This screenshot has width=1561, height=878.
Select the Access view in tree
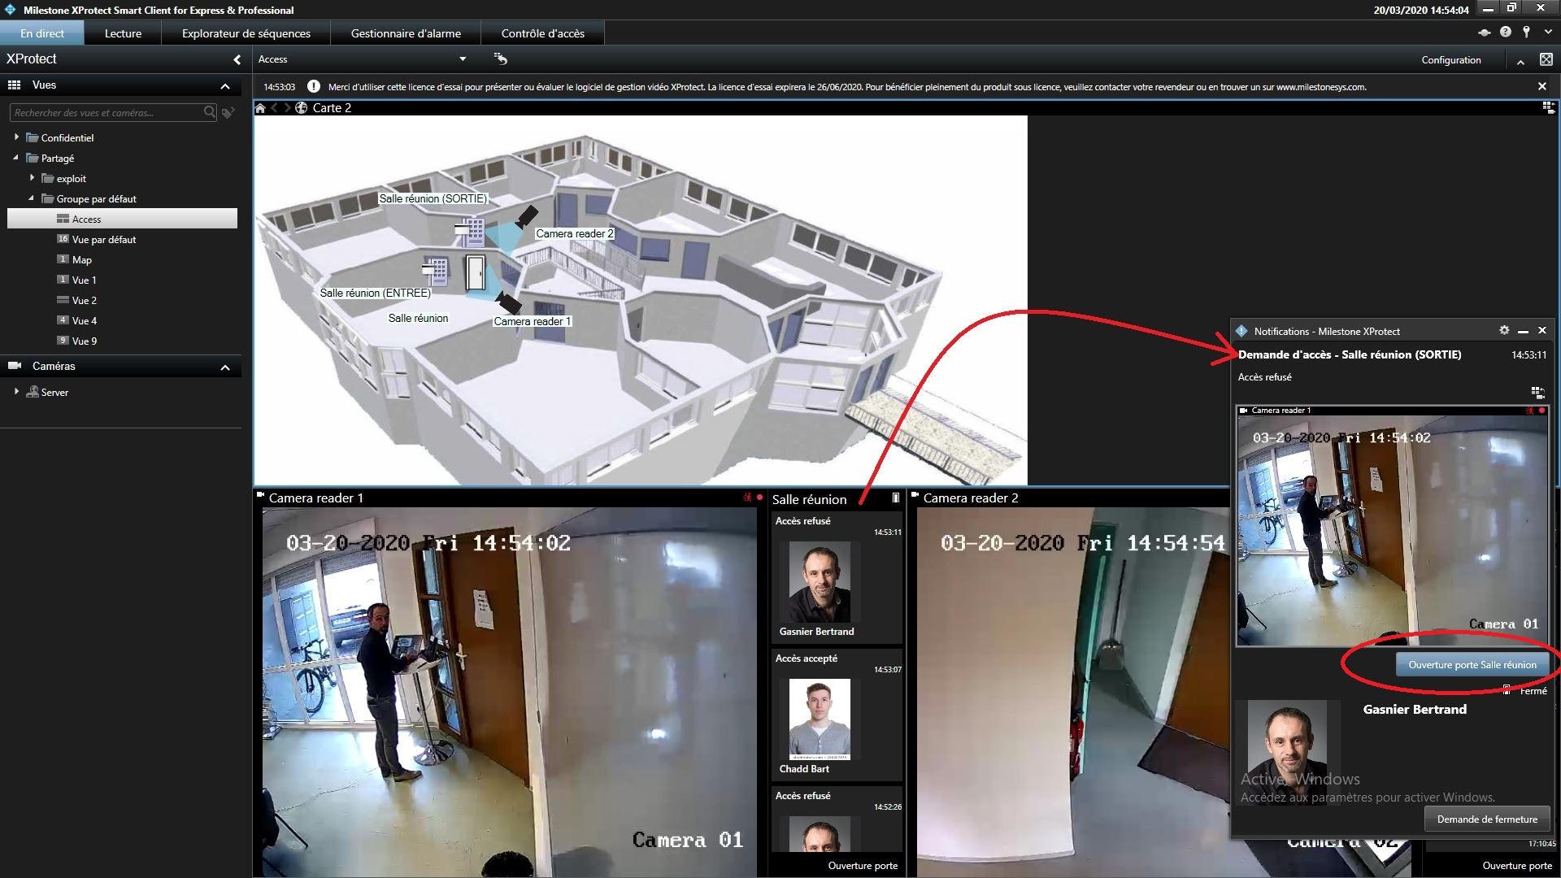tap(122, 219)
